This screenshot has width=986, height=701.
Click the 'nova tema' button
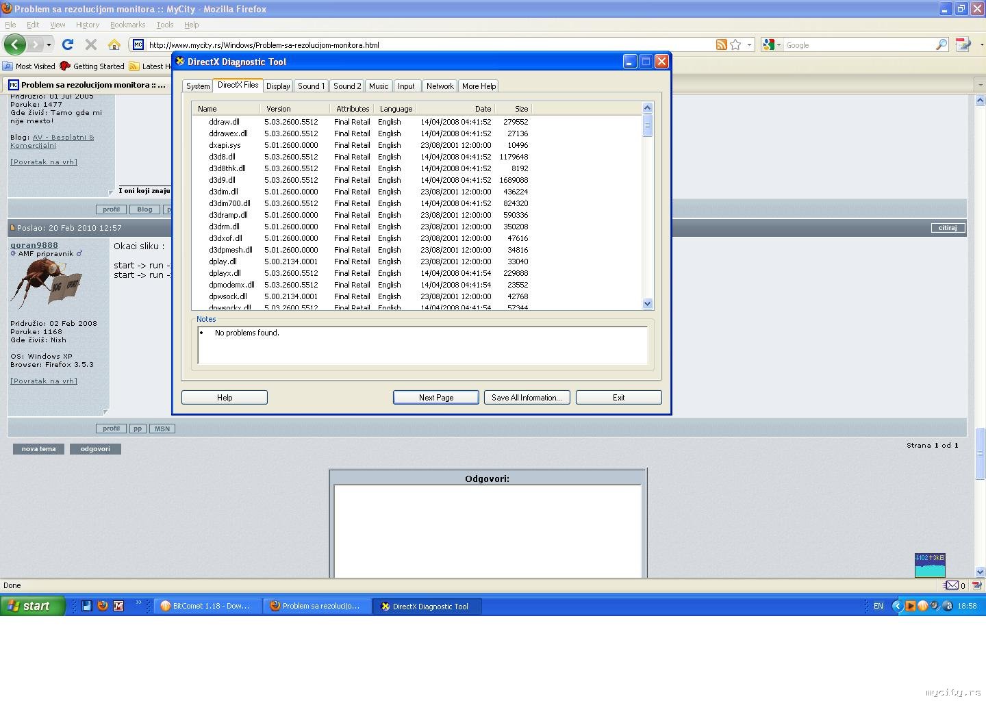pos(38,449)
